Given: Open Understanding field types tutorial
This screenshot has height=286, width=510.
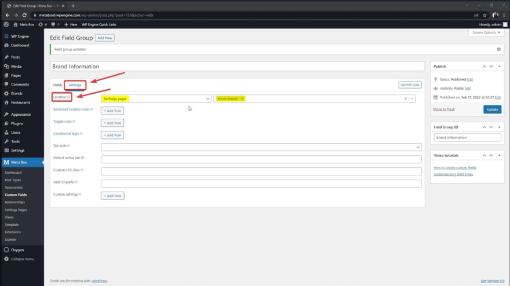Looking at the screenshot, I should (453, 174).
